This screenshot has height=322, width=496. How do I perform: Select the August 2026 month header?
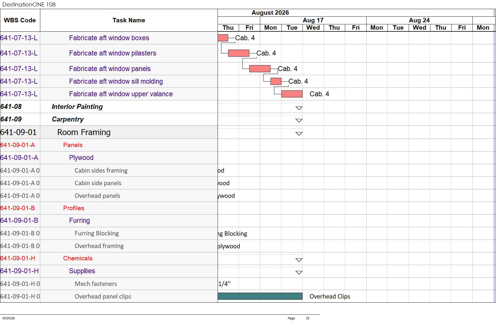pos(270,13)
